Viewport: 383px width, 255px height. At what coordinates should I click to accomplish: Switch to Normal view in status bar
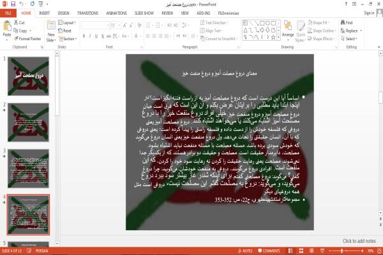pyautogui.click(x=290, y=251)
